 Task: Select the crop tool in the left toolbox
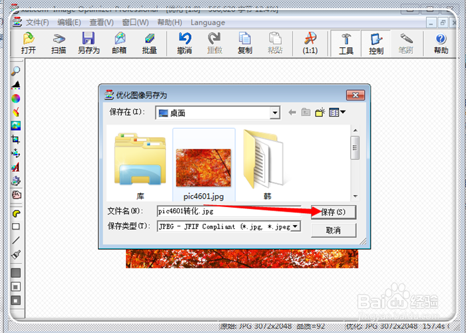click(16, 139)
